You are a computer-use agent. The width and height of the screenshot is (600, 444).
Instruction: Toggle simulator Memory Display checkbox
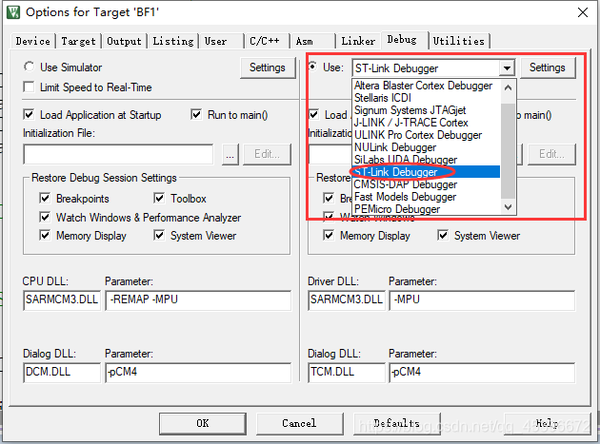[x=45, y=235]
